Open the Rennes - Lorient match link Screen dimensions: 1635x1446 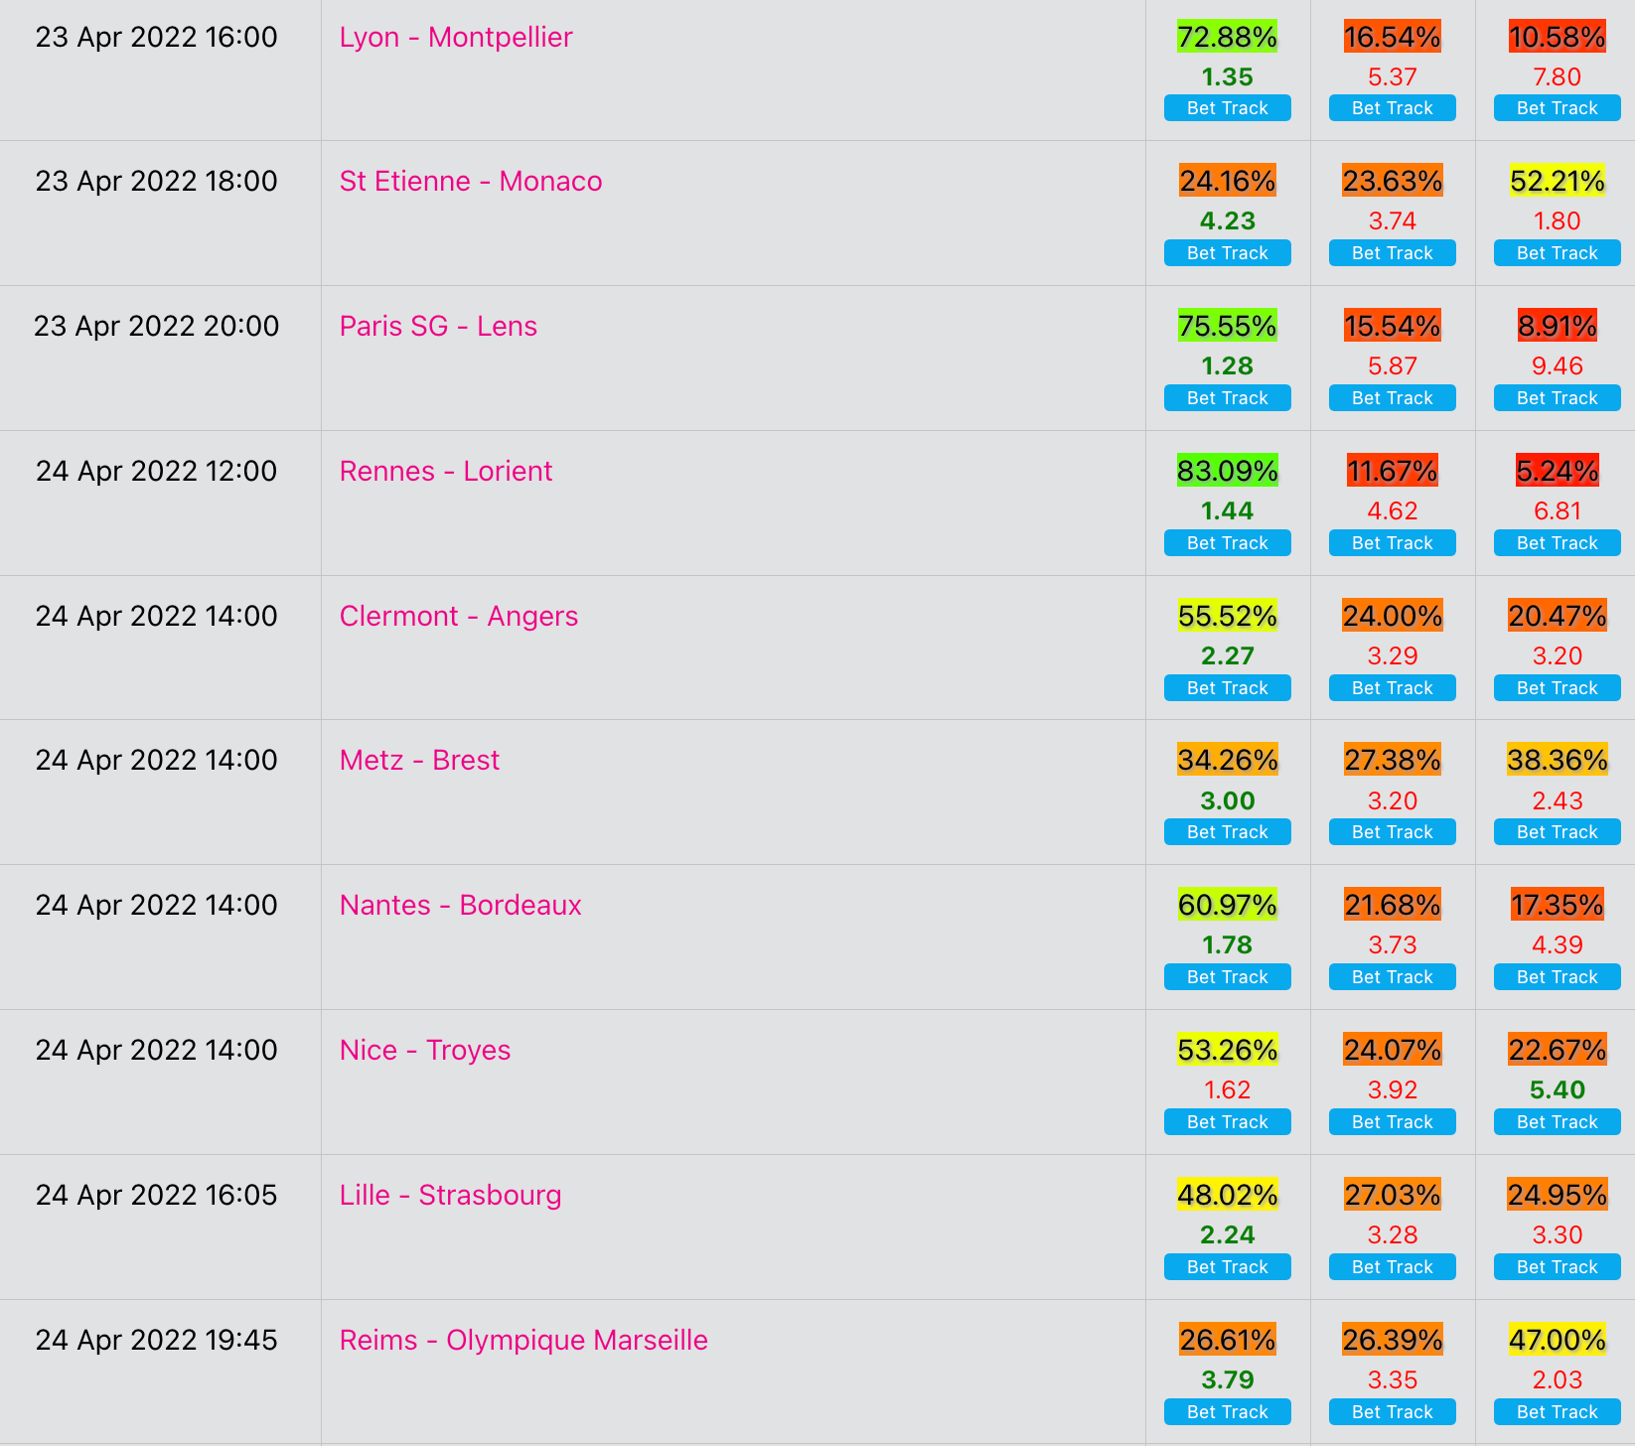click(x=446, y=472)
